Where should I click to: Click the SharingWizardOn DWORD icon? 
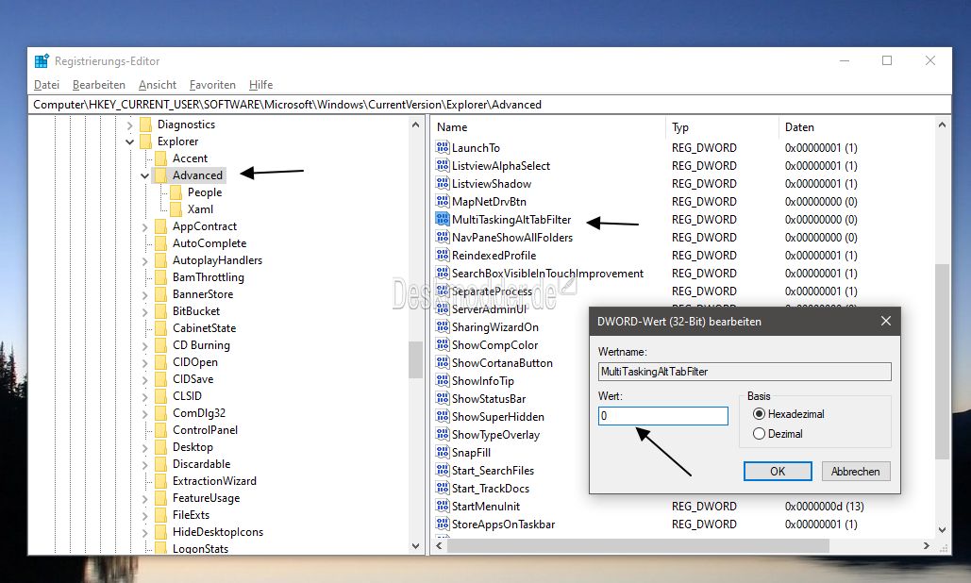click(x=443, y=326)
